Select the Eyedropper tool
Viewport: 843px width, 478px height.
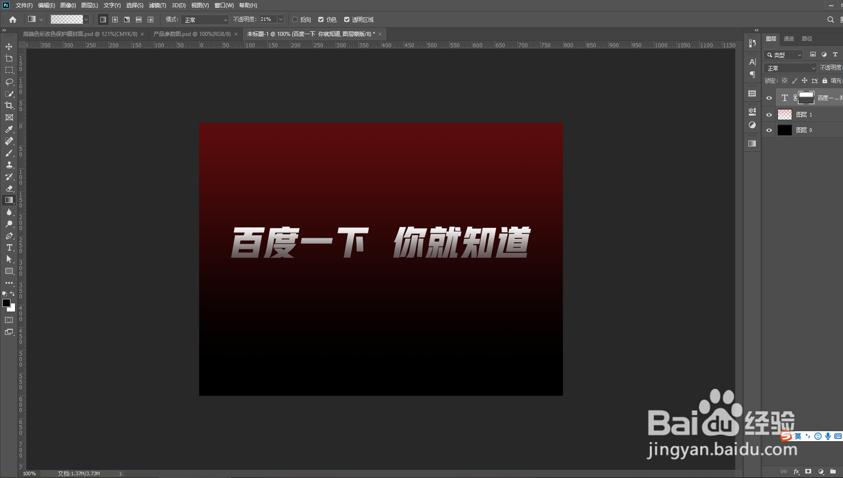click(9, 129)
